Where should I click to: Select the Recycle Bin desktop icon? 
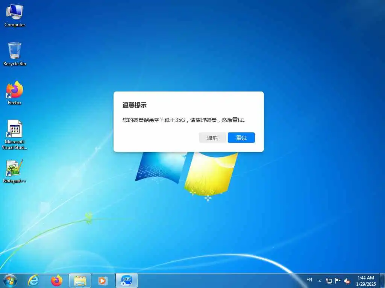15,54
